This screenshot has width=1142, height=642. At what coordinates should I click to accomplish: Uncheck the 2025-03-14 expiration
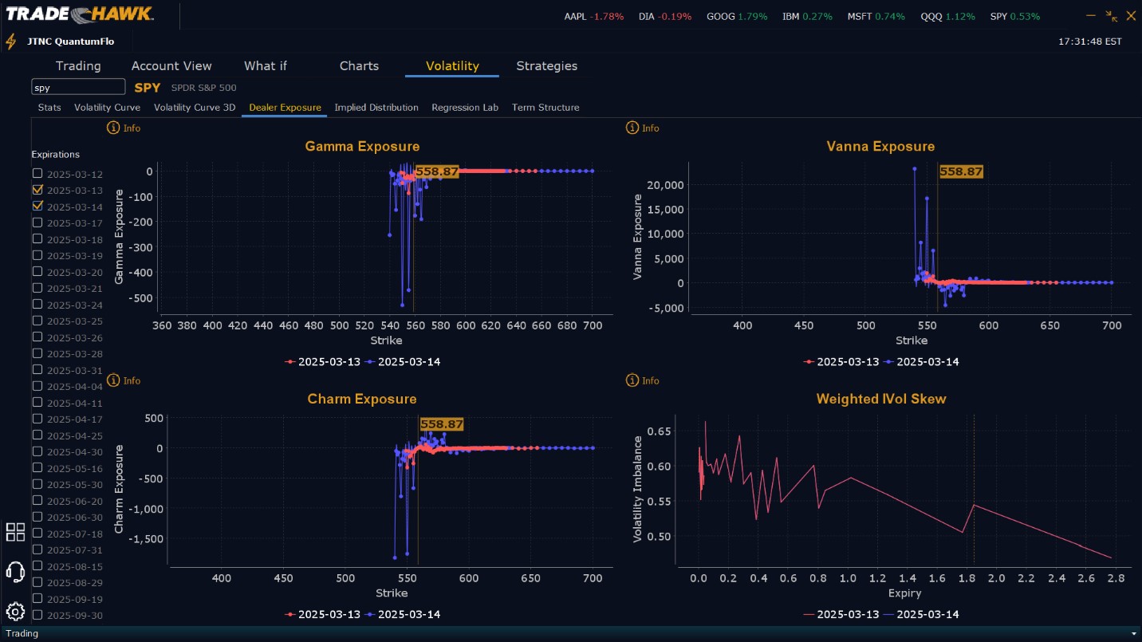tap(37, 206)
